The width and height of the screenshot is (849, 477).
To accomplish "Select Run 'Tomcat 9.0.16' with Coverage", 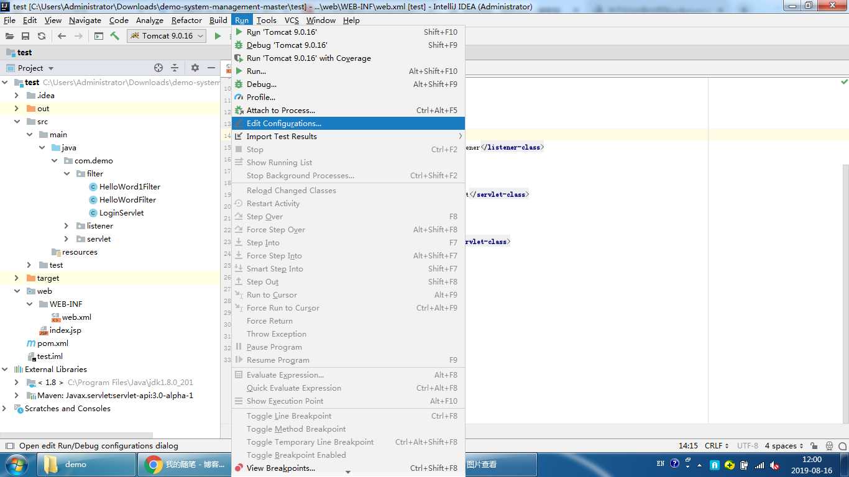I will (x=348, y=58).
